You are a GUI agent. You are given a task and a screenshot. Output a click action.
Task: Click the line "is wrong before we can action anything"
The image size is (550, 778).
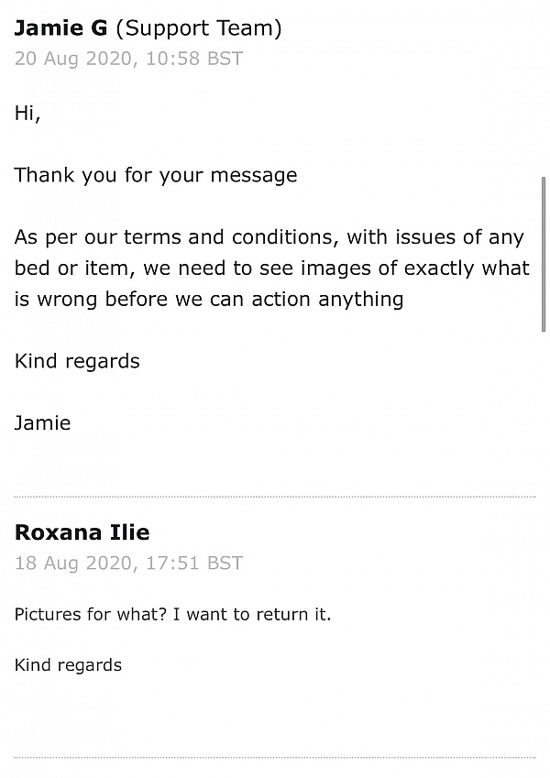point(209,299)
